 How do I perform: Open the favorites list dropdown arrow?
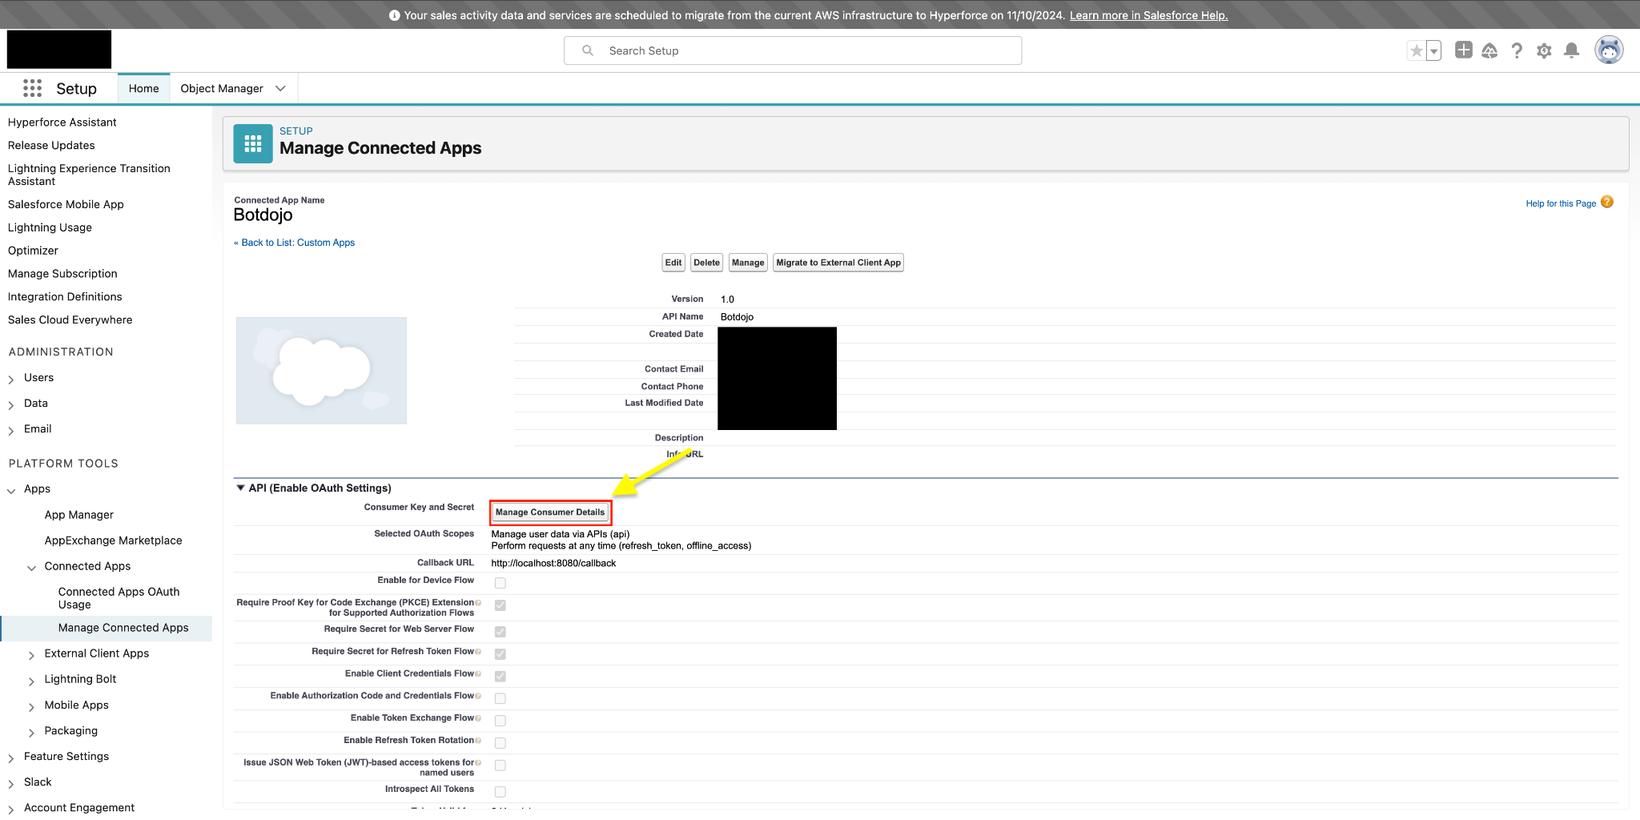tap(1433, 51)
